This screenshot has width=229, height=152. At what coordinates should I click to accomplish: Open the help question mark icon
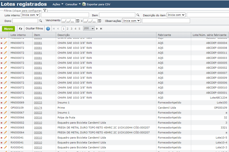(x=48, y=28)
